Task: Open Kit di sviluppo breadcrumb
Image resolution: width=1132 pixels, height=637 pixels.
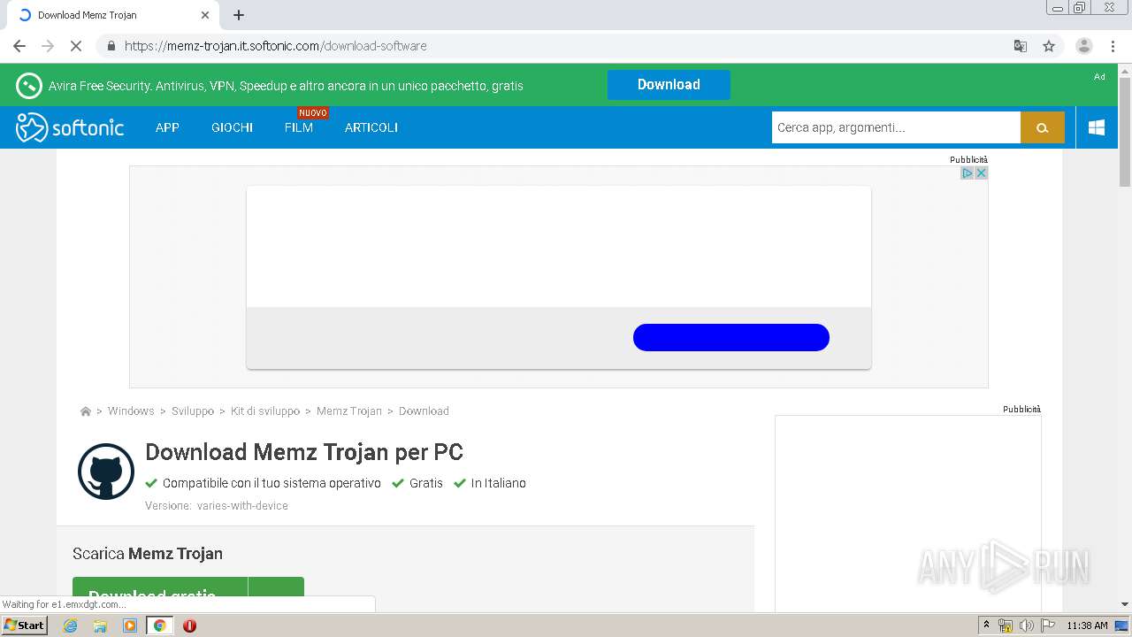Action: pyautogui.click(x=265, y=411)
